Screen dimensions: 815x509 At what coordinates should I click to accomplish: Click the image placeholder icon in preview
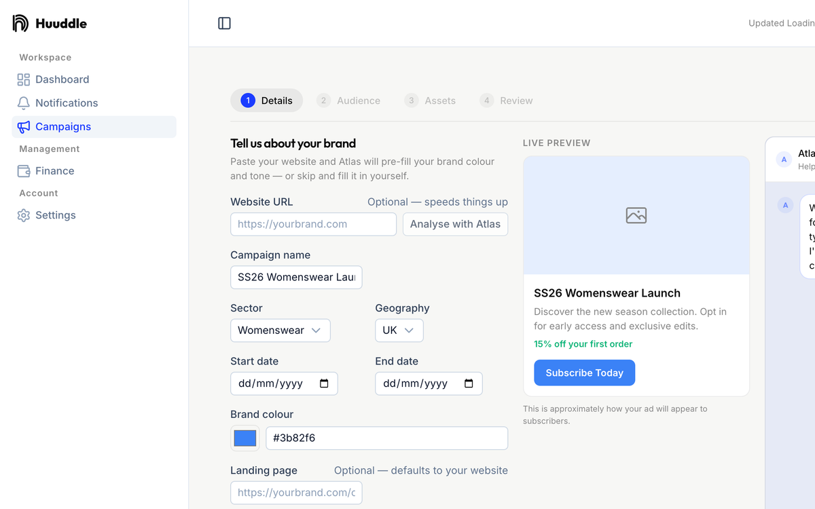click(636, 215)
